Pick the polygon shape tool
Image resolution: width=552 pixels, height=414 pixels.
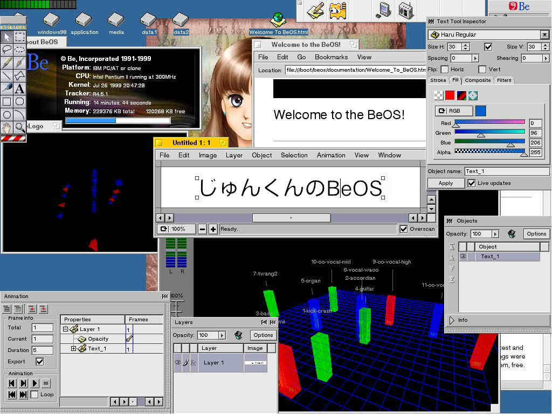(x=20, y=75)
